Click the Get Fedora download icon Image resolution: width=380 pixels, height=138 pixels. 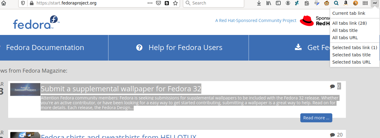click(x=298, y=47)
